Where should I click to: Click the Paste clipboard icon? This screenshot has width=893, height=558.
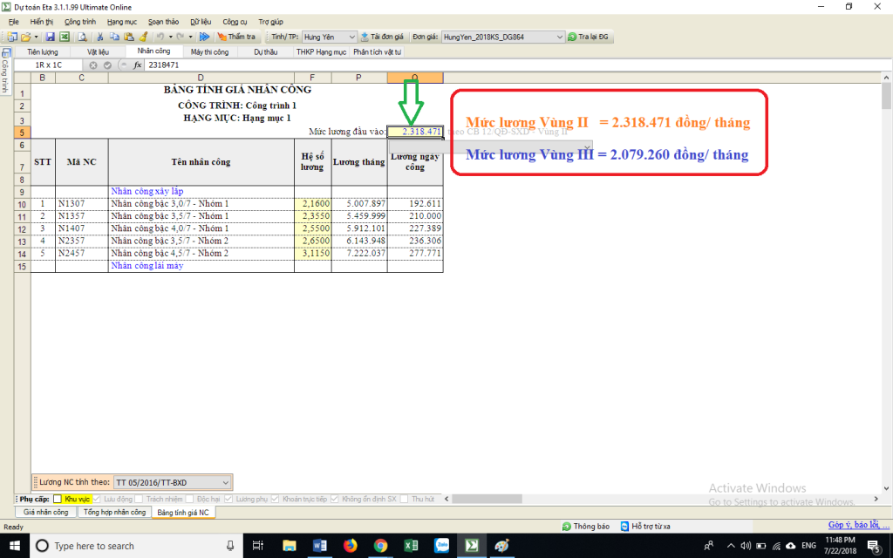point(128,37)
